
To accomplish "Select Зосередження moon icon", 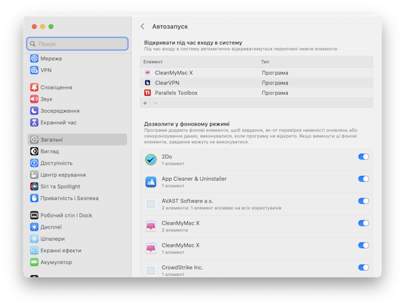I will point(34,111).
